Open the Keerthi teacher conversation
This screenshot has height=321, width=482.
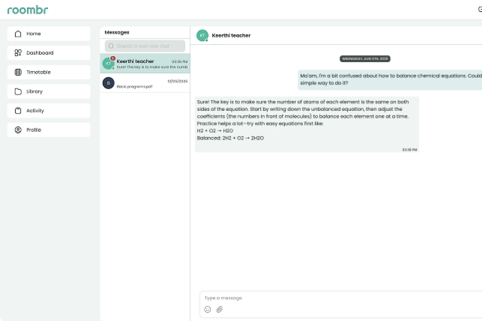[x=145, y=64]
